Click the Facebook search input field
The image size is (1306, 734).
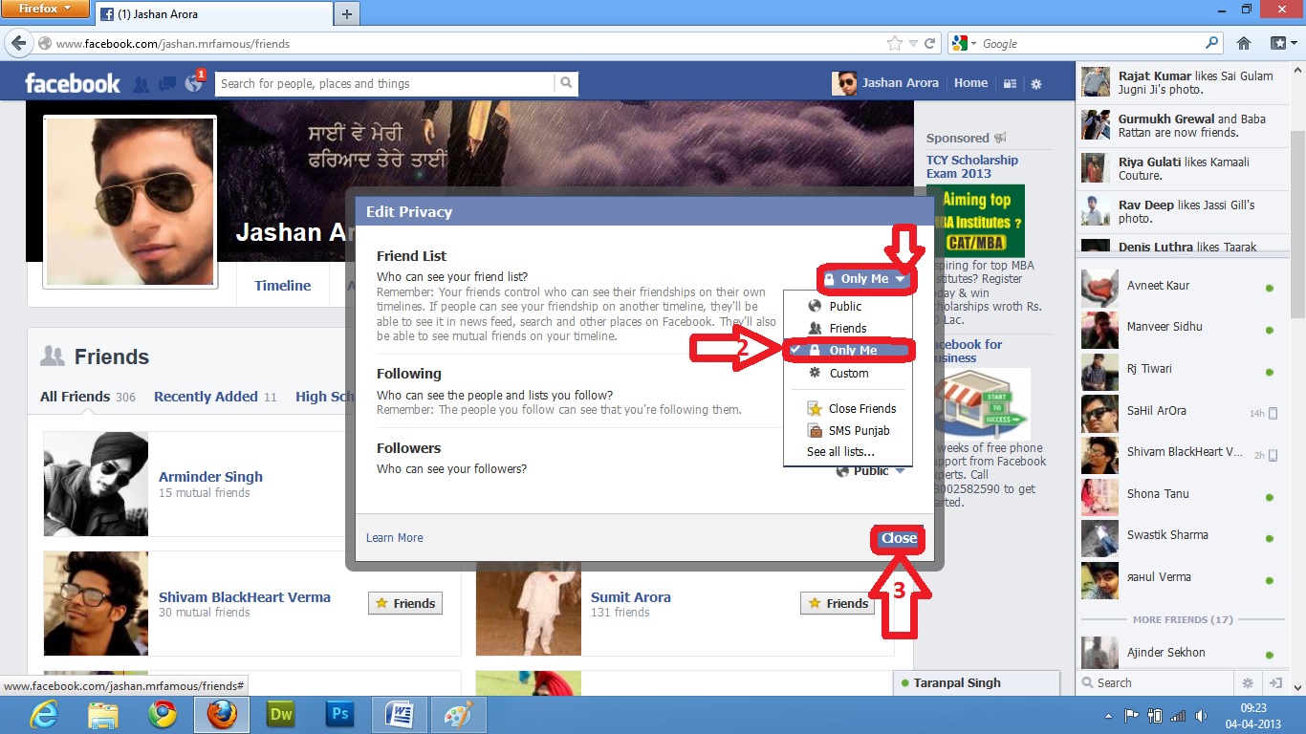[385, 83]
